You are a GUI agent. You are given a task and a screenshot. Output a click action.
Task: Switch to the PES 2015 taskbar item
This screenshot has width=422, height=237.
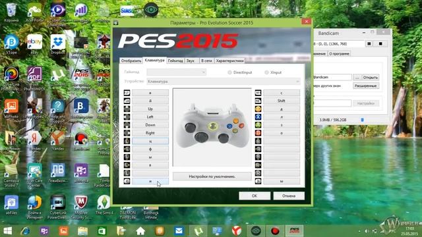click(294, 231)
